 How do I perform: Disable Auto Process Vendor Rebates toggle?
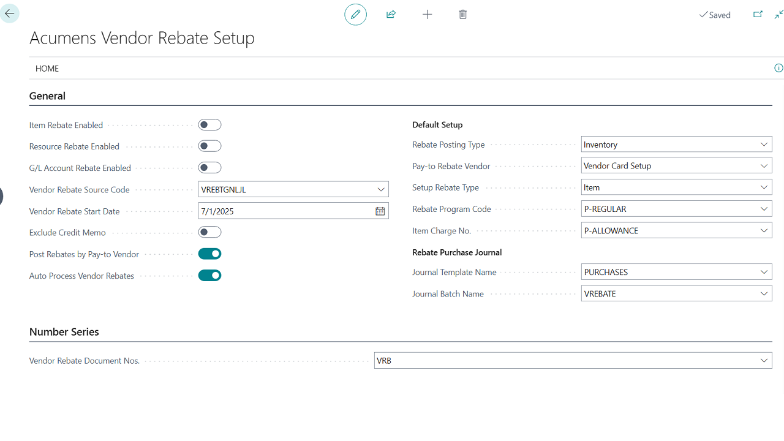209,276
